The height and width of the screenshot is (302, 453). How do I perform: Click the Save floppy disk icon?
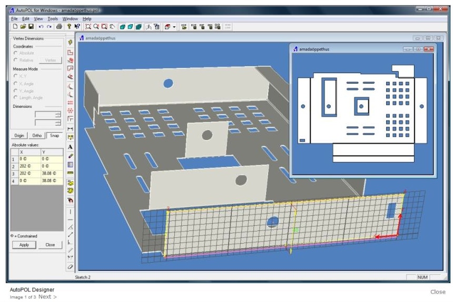[x=31, y=26]
